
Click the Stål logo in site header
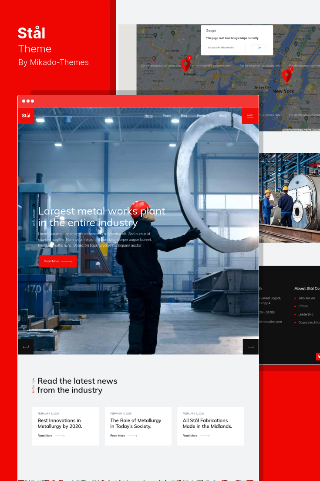coord(26,116)
